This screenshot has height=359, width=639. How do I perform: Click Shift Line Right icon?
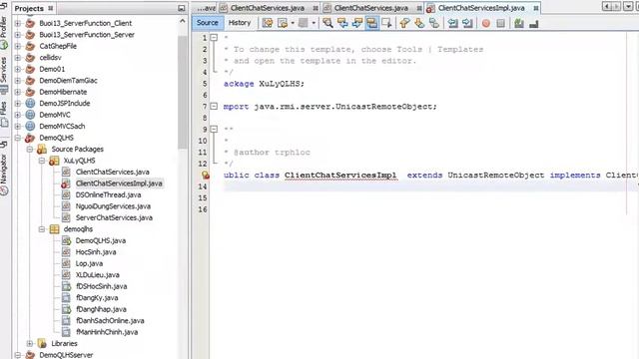pyautogui.click(x=467, y=23)
